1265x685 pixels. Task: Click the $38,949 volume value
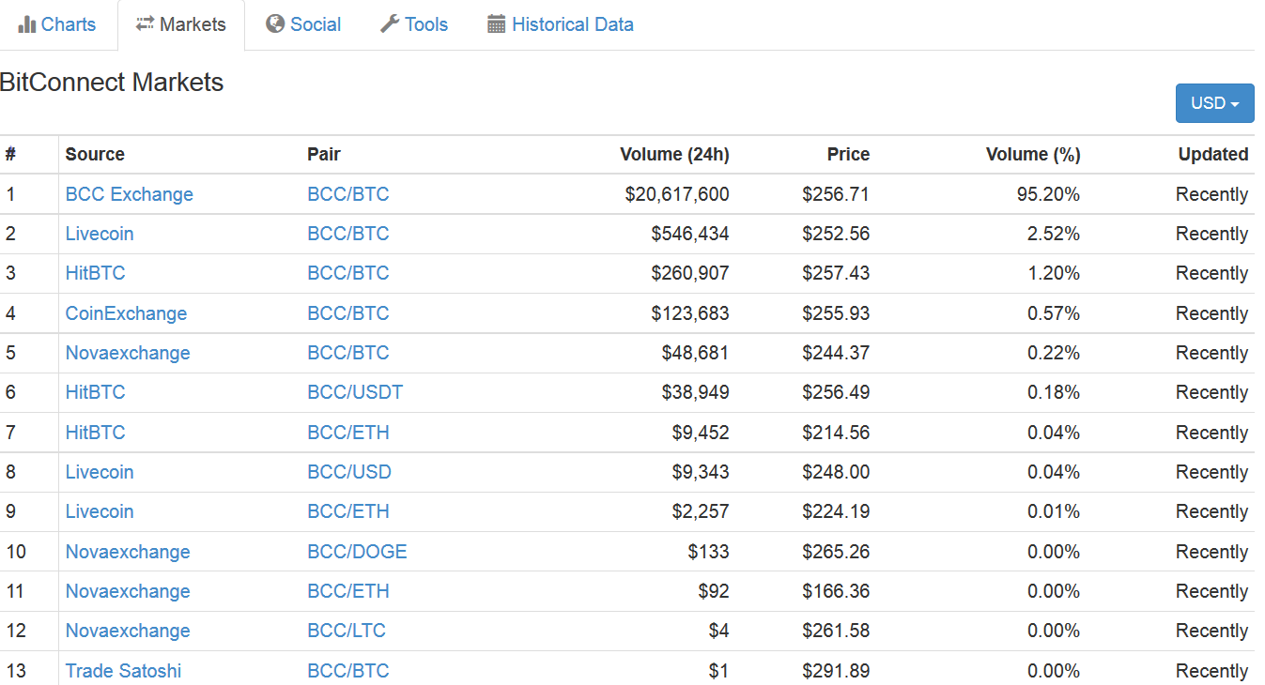pos(695,392)
